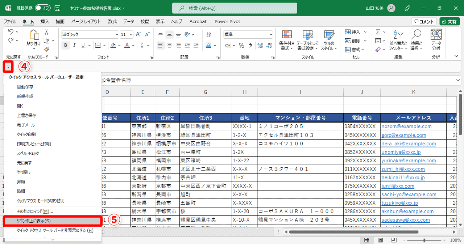Viewport: 464px width, 244px height.
Task: Click the 共有 (Share) button
Action: tap(449, 21)
